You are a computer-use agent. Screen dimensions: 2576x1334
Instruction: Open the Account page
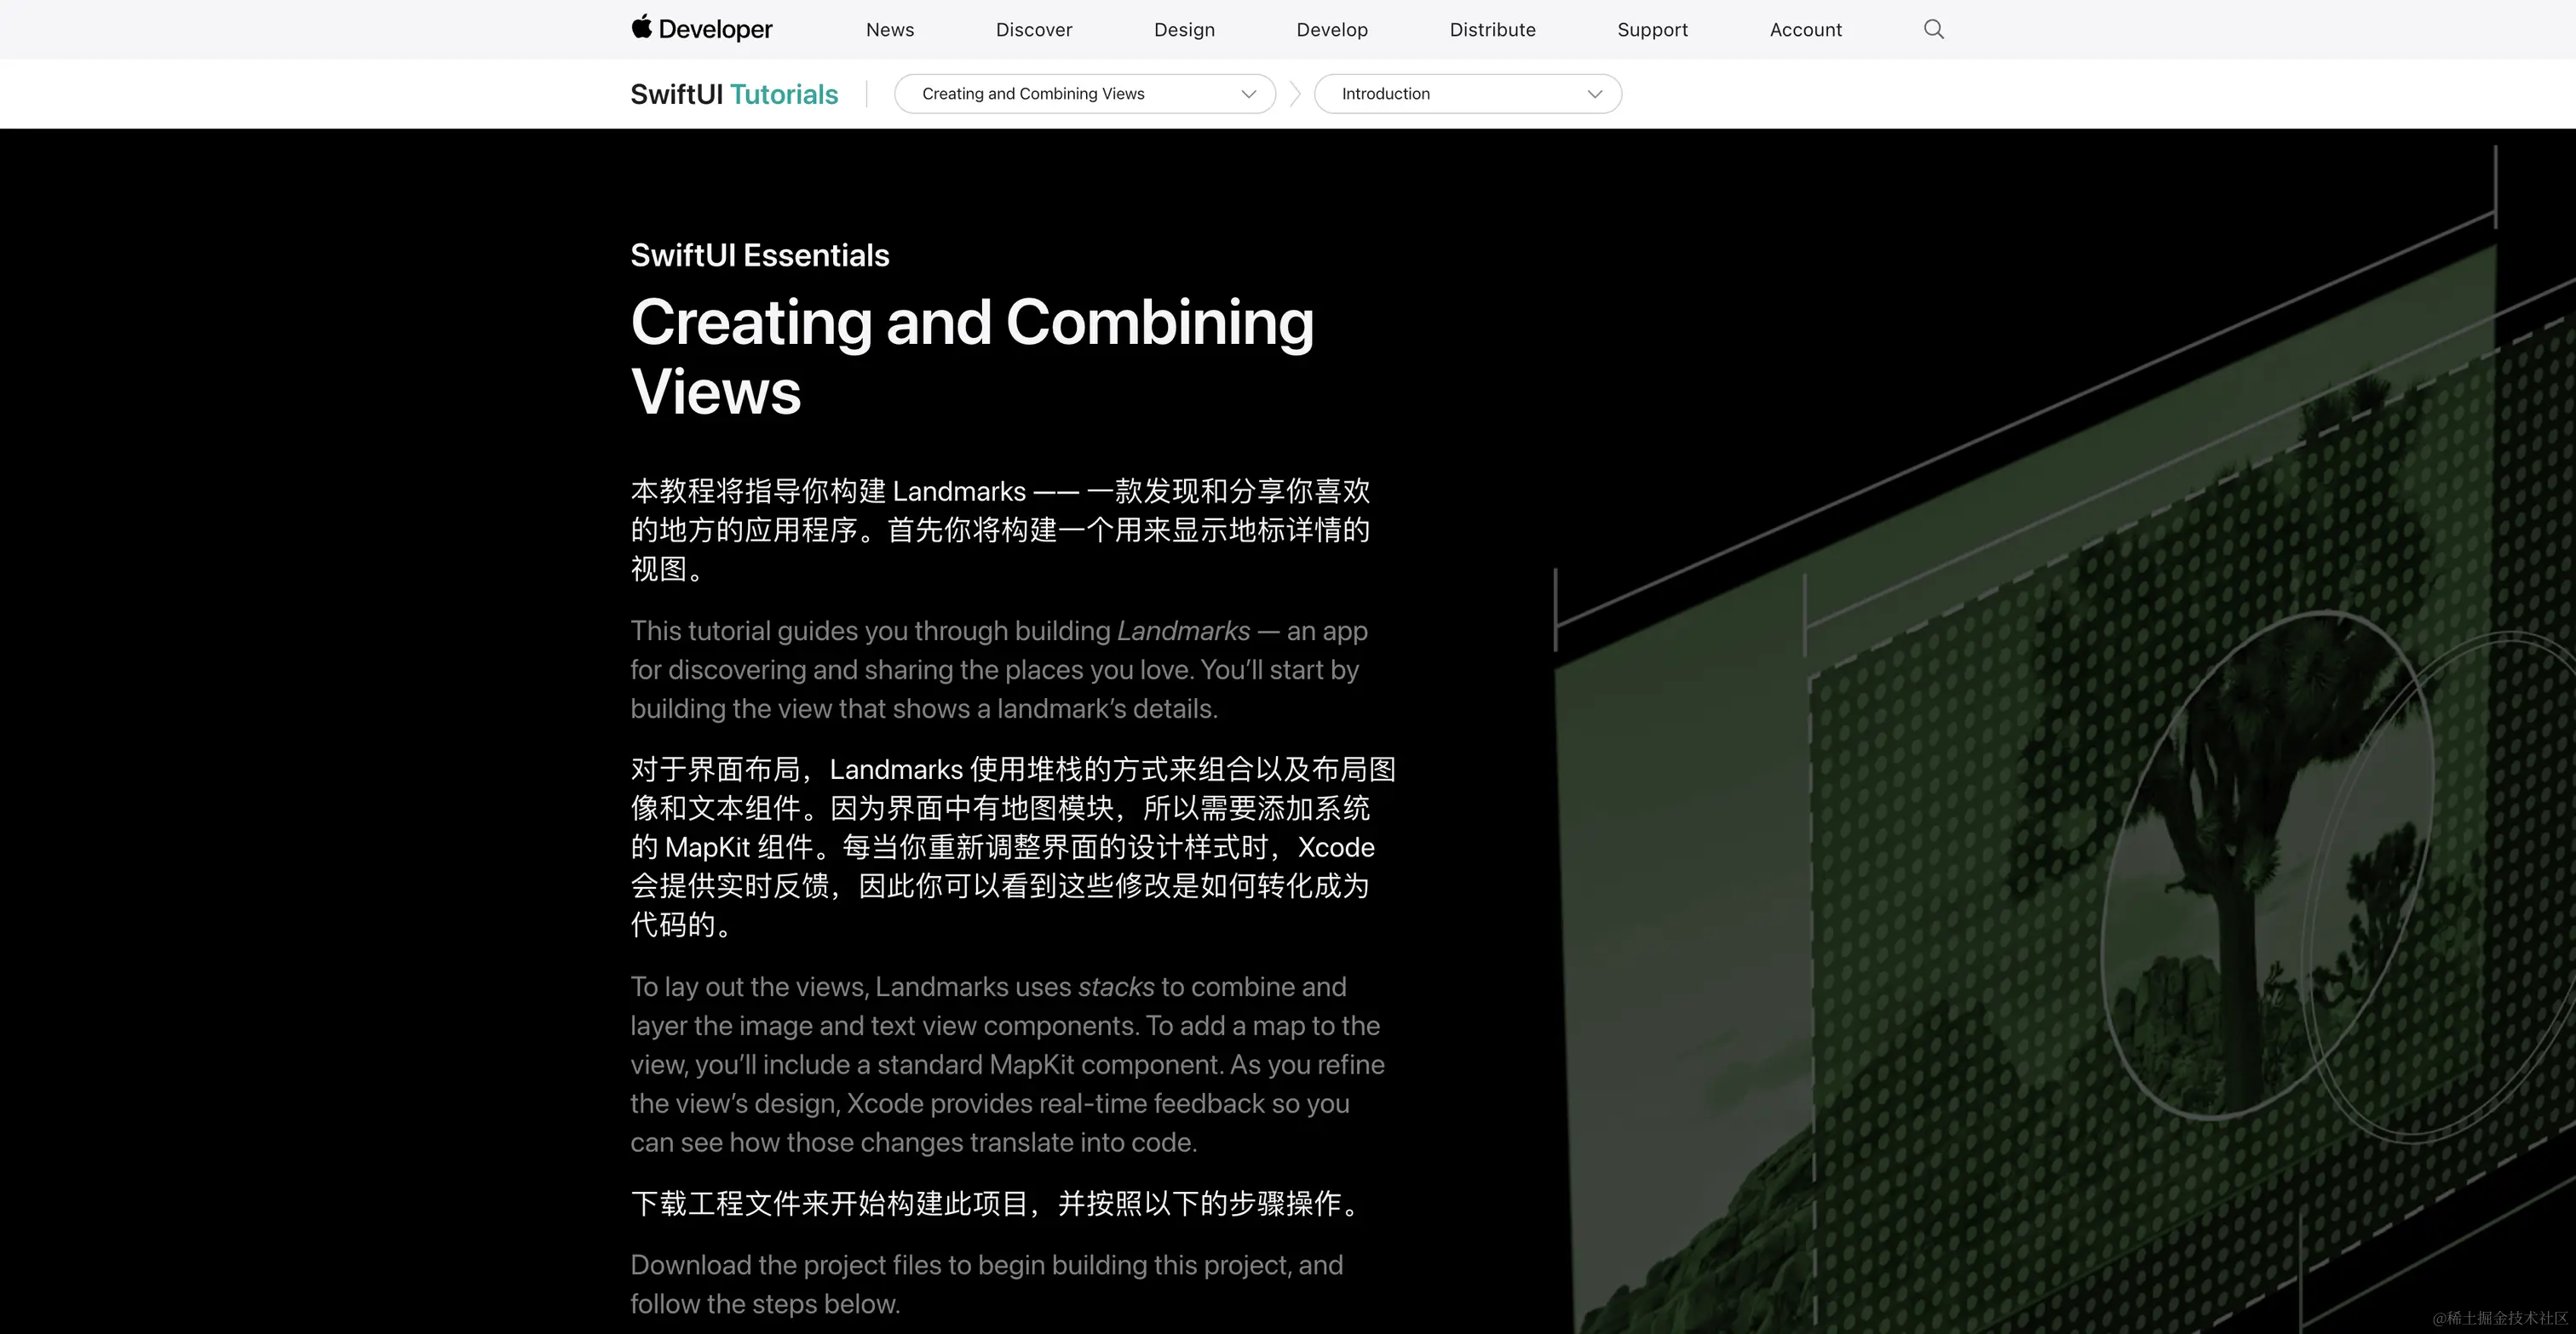pyautogui.click(x=1805, y=29)
